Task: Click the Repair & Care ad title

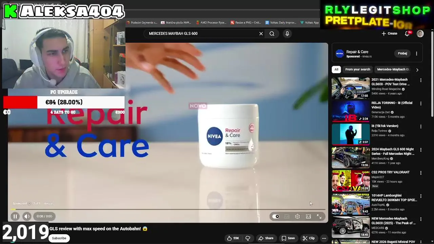Action: (x=357, y=52)
